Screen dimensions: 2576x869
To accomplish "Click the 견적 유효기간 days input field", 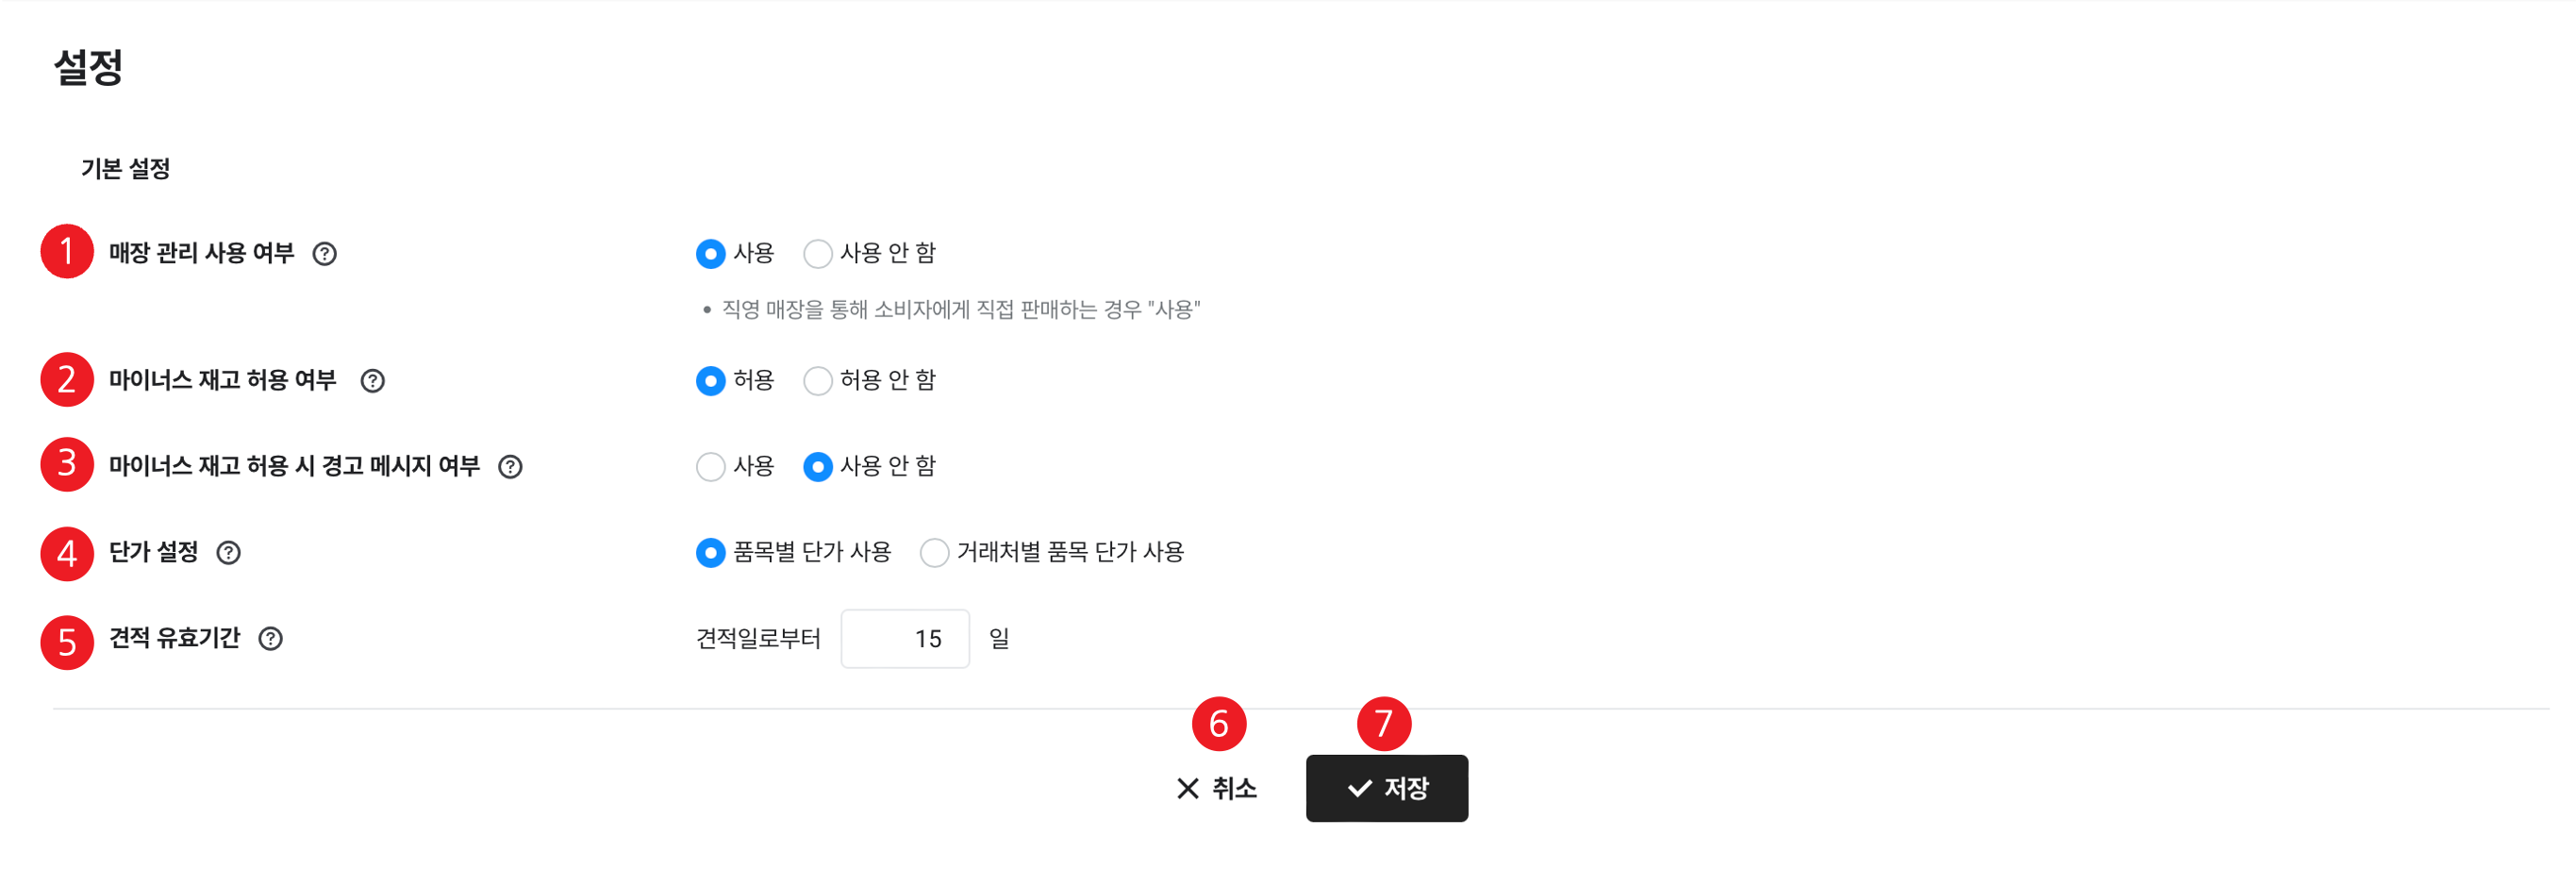I will tap(905, 639).
